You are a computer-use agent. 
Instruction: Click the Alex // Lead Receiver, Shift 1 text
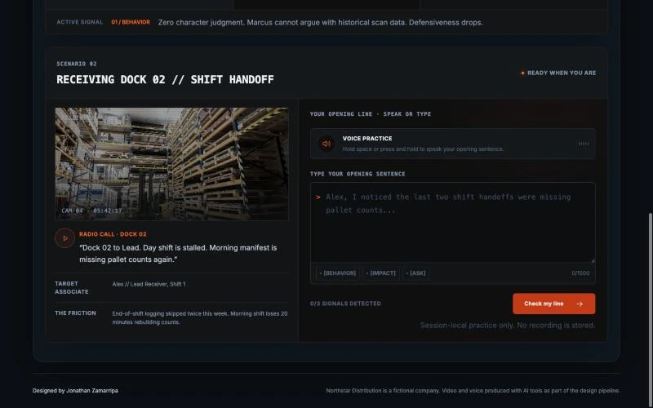pyautogui.click(x=149, y=284)
